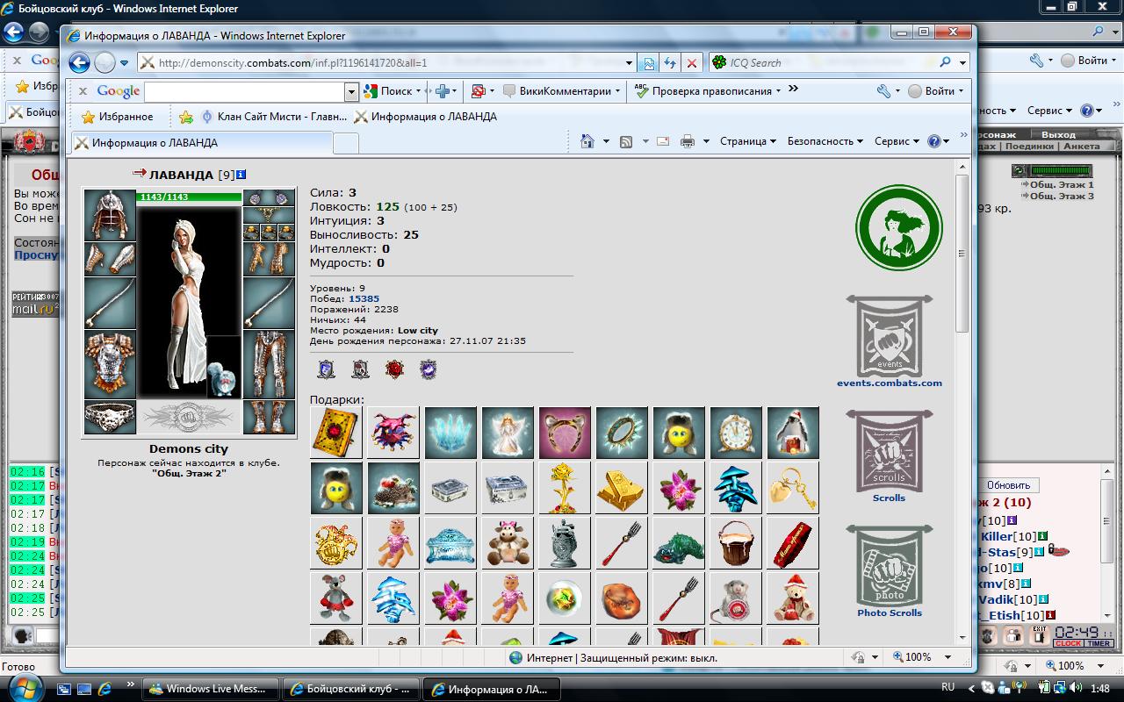View the blue mushrooms gift
This screenshot has height=702, width=1124.
click(736, 488)
